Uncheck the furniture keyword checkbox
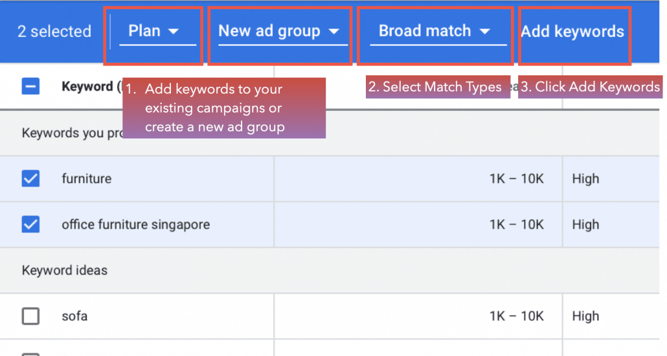 [x=30, y=178]
